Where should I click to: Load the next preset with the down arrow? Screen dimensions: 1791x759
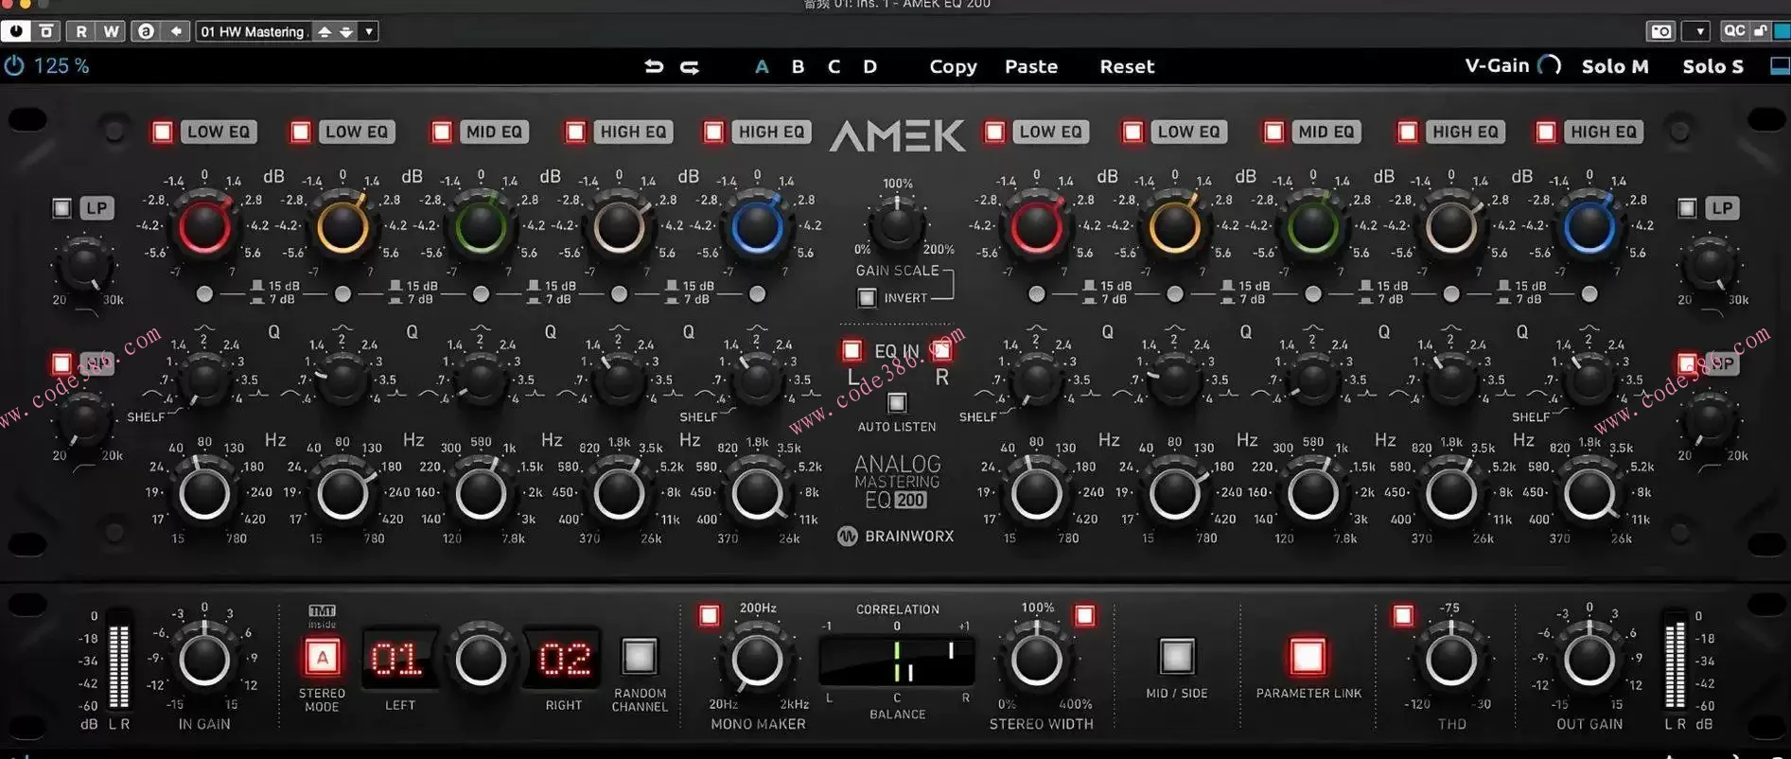(x=346, y=31)
